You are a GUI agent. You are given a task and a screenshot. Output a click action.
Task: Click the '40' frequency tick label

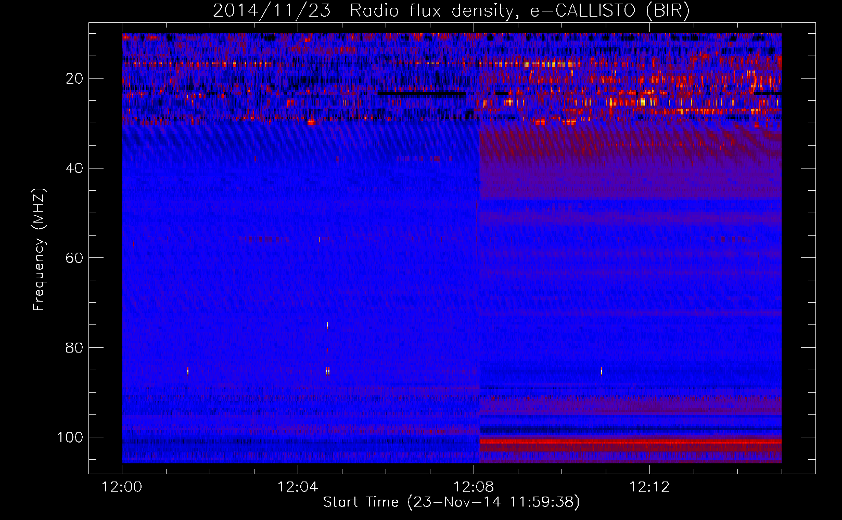pyautogui.click(x=75, y=168)
